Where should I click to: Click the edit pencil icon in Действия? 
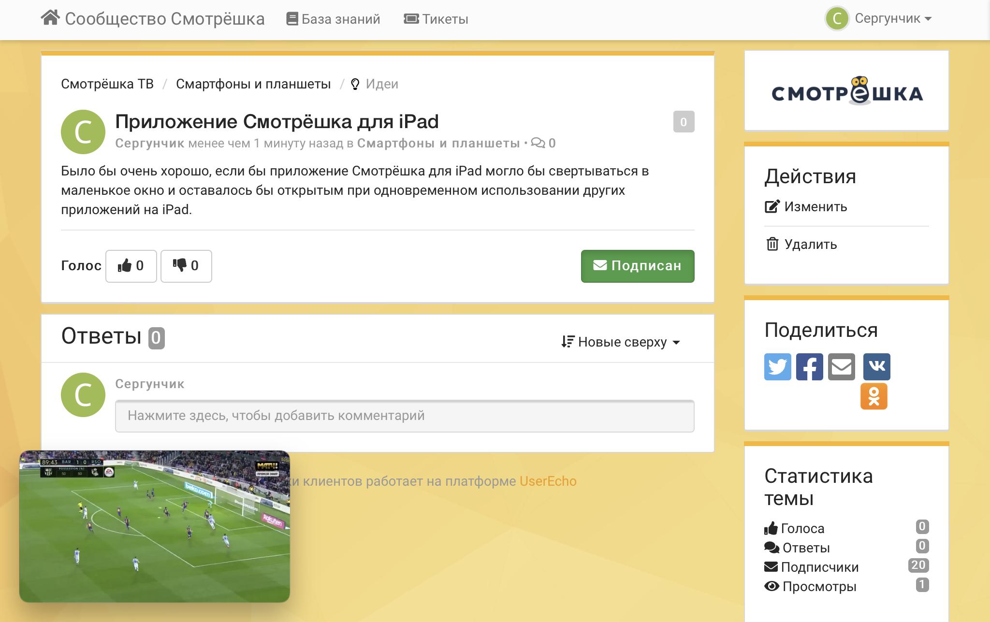tap(772, 206)
